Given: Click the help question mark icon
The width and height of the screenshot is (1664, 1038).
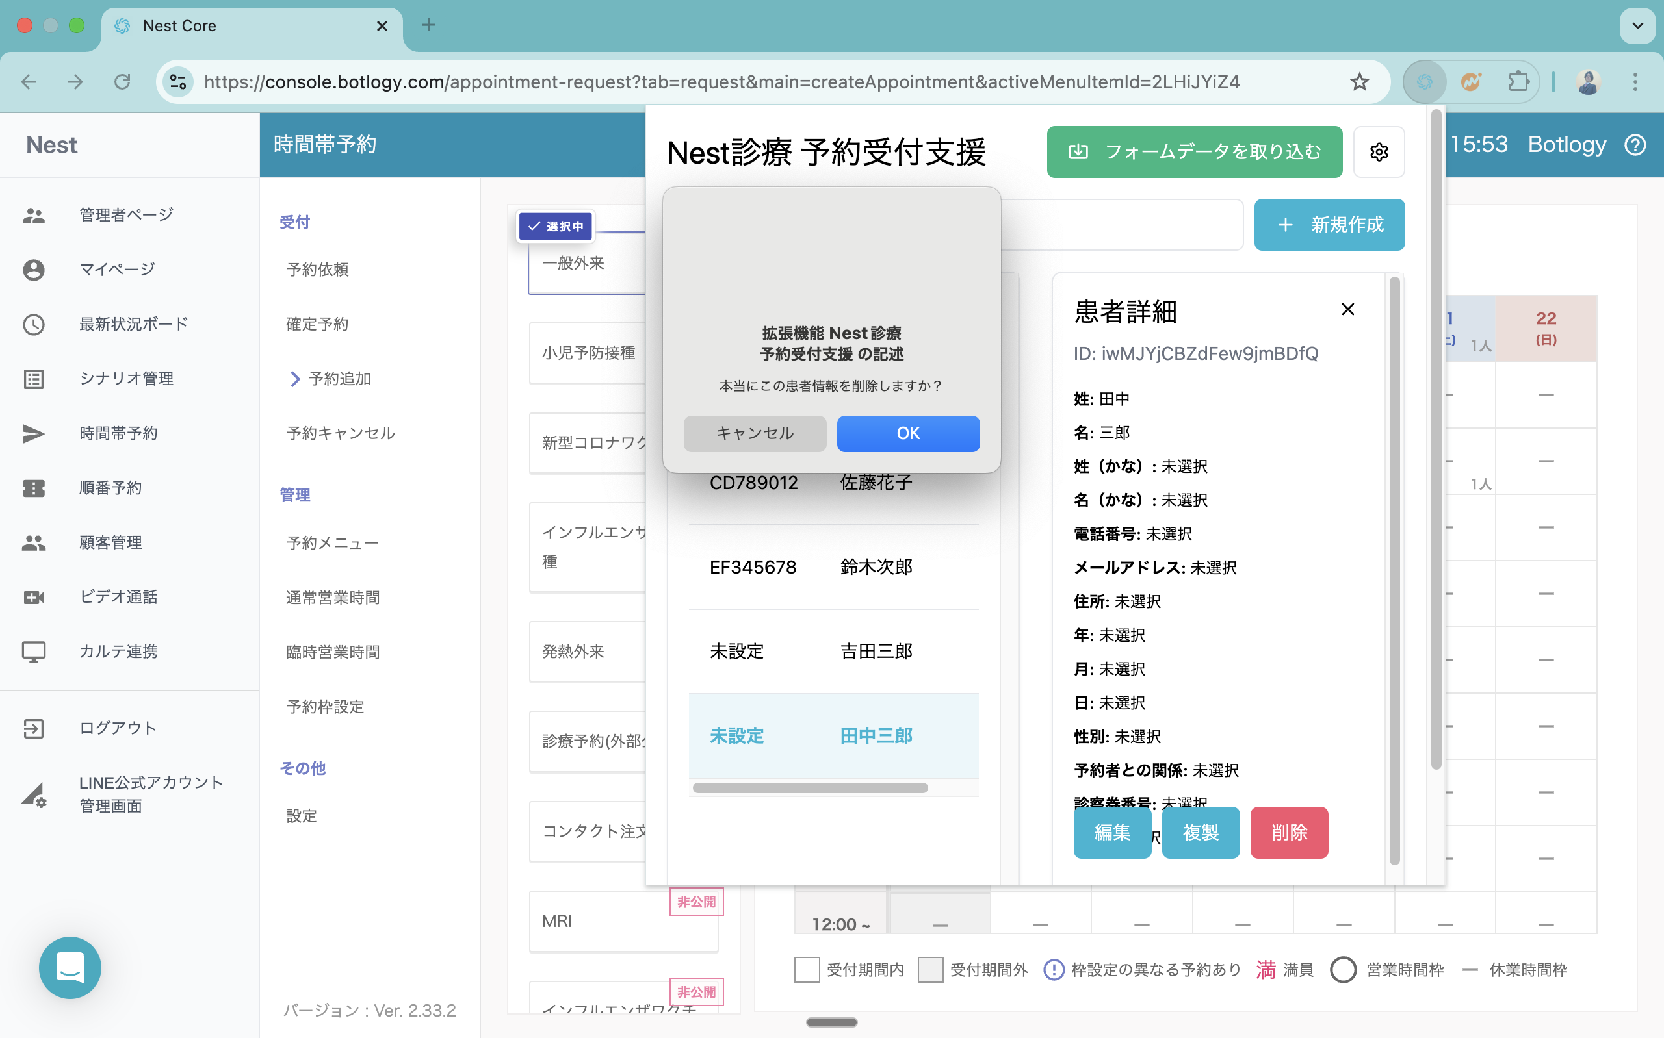Looking at the screenshot, I should pyautogui.click(x=1635, y=145).
